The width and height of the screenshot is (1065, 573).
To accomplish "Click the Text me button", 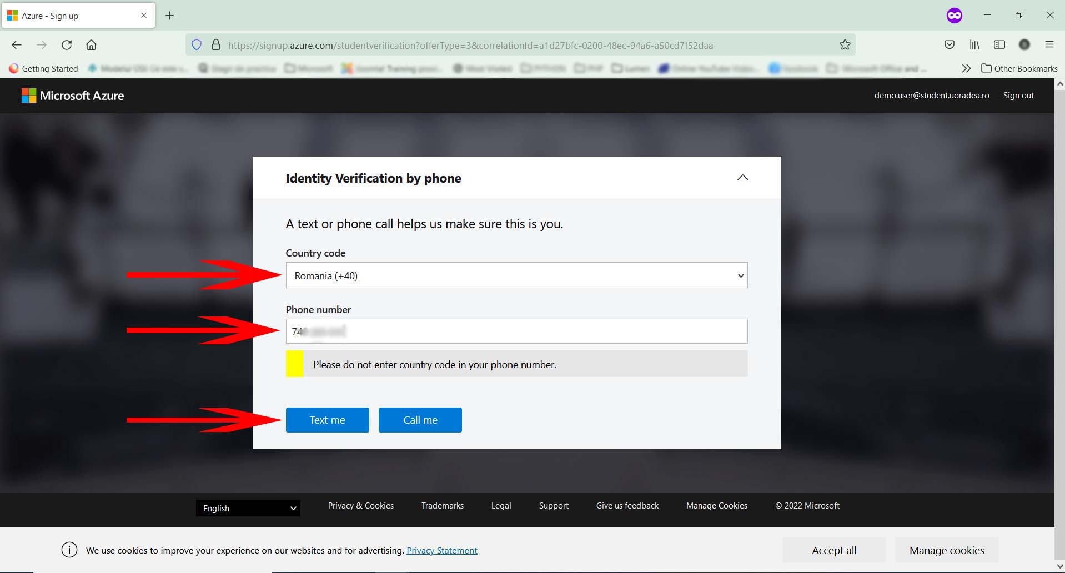I will (x=327, y=420).
